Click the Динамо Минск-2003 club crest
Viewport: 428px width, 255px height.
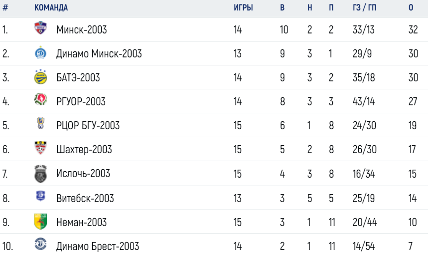coord(40,53)
